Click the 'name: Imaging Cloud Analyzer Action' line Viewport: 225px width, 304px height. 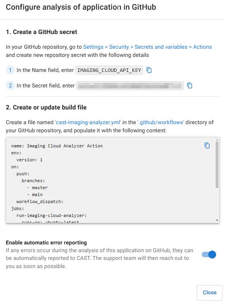(x=57, y=146)
